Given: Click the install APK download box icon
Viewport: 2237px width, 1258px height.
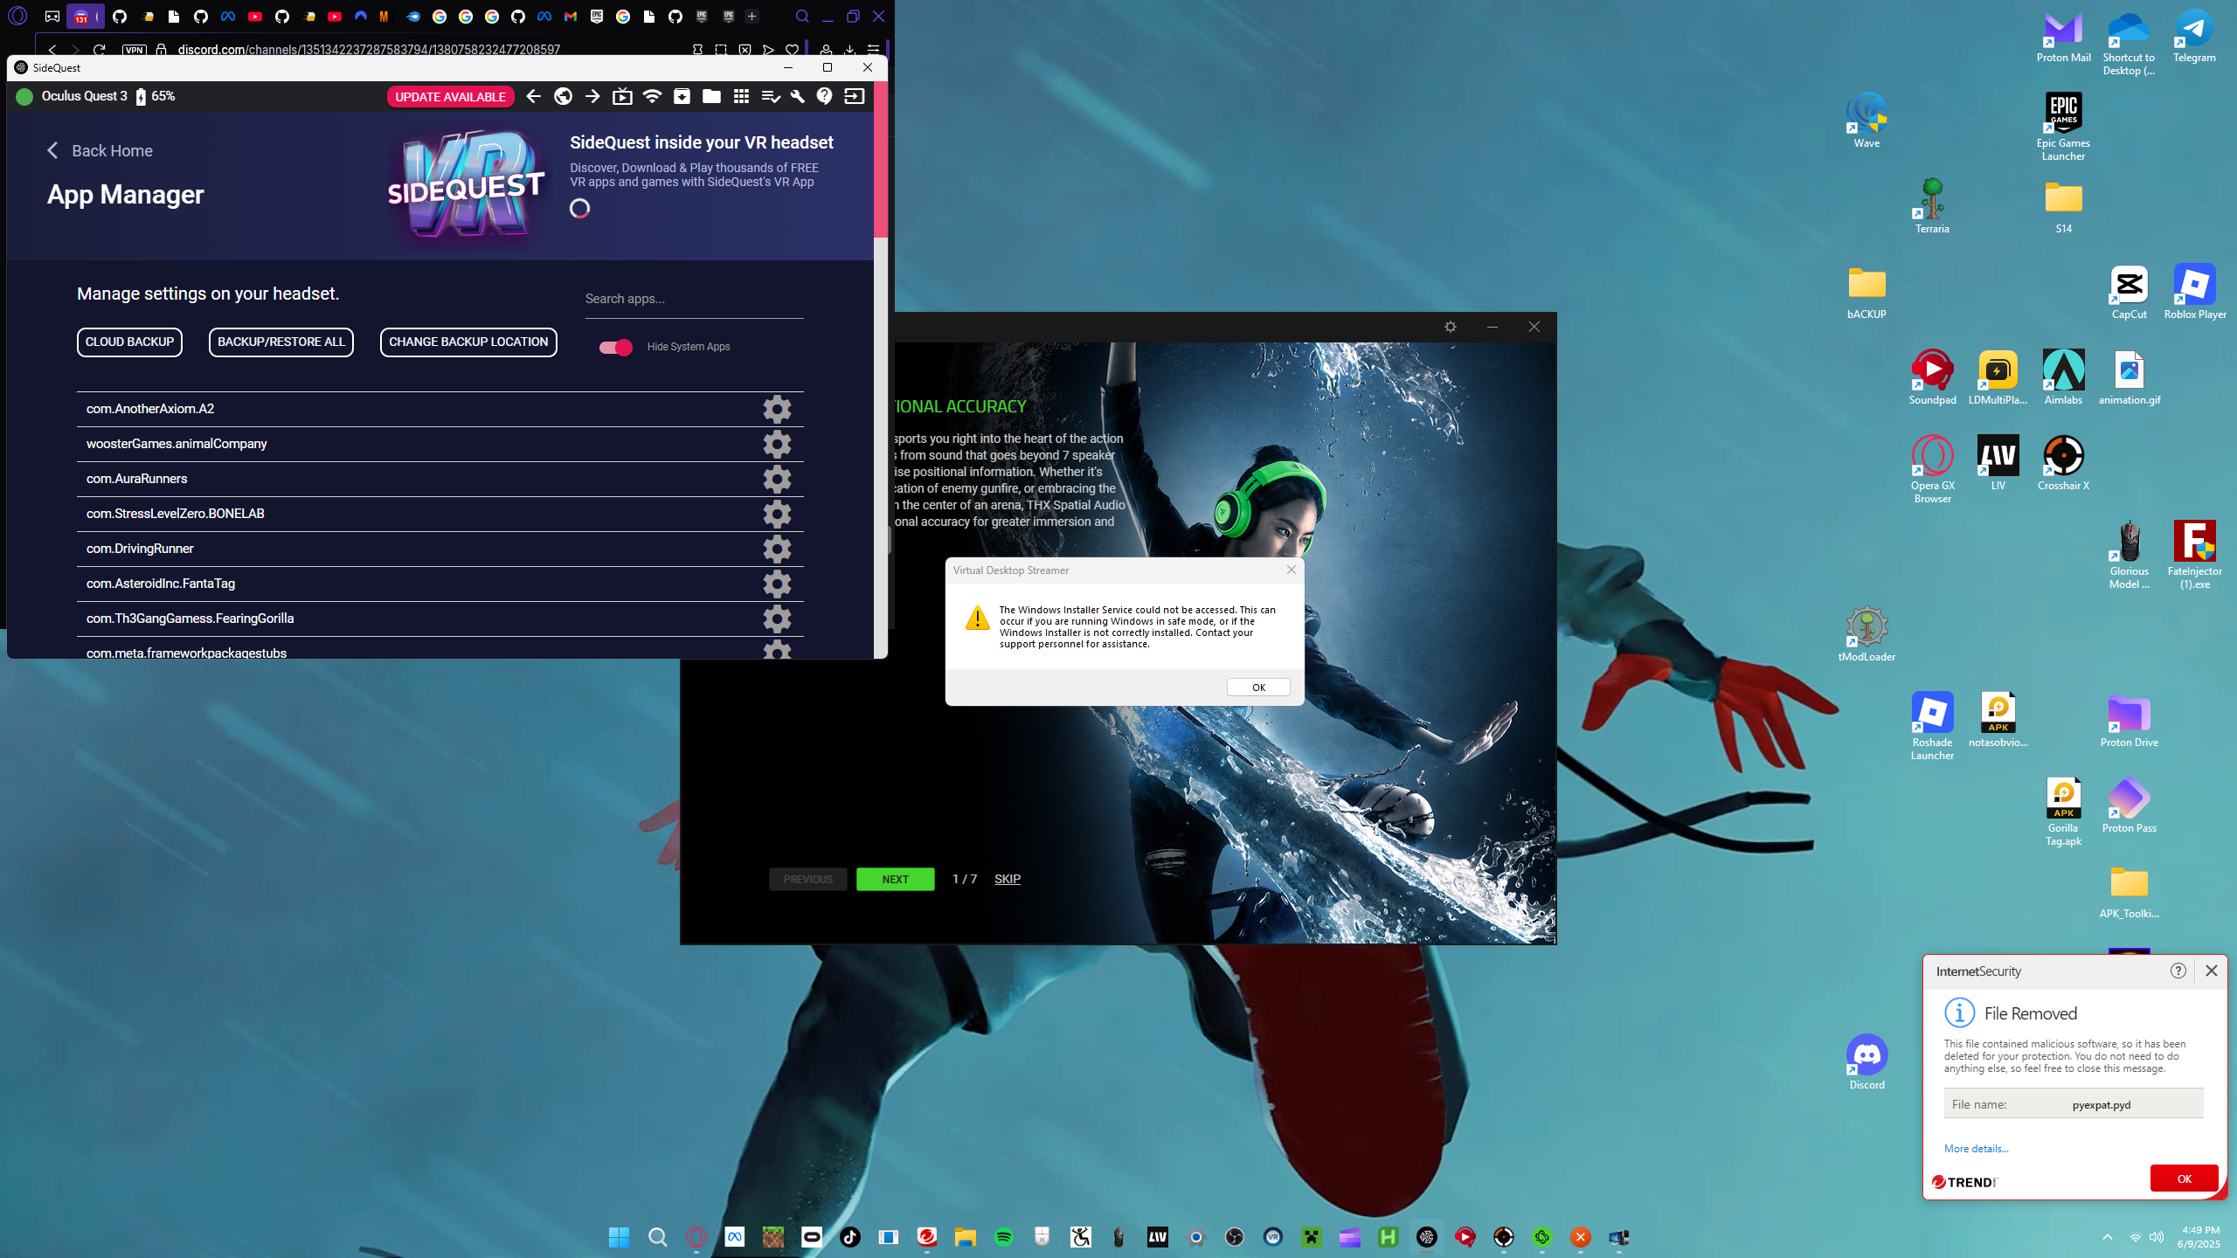Looking at the screenshot, I should [x=682, y=96].
